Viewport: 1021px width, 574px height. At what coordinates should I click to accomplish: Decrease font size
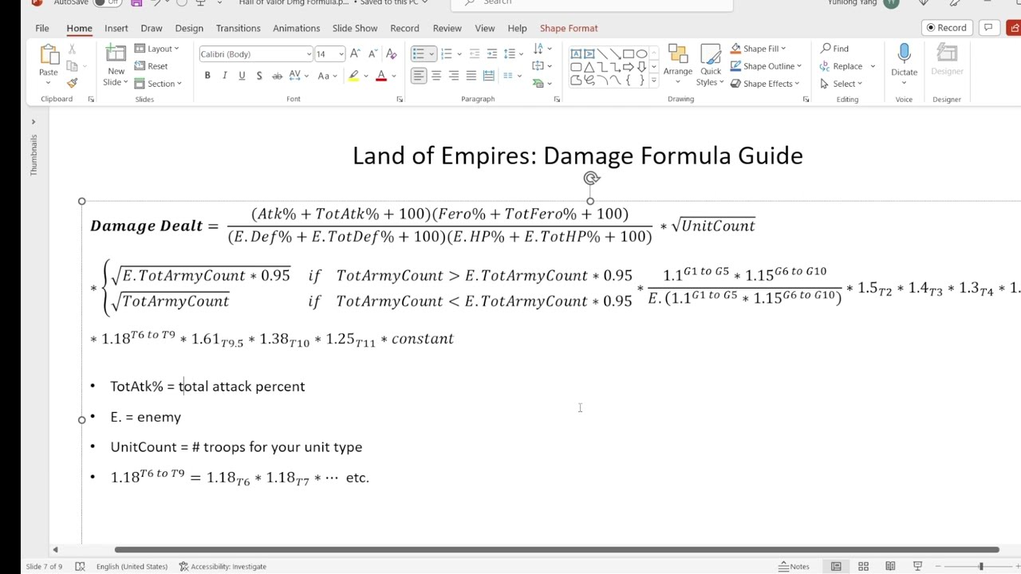point(373,54)
